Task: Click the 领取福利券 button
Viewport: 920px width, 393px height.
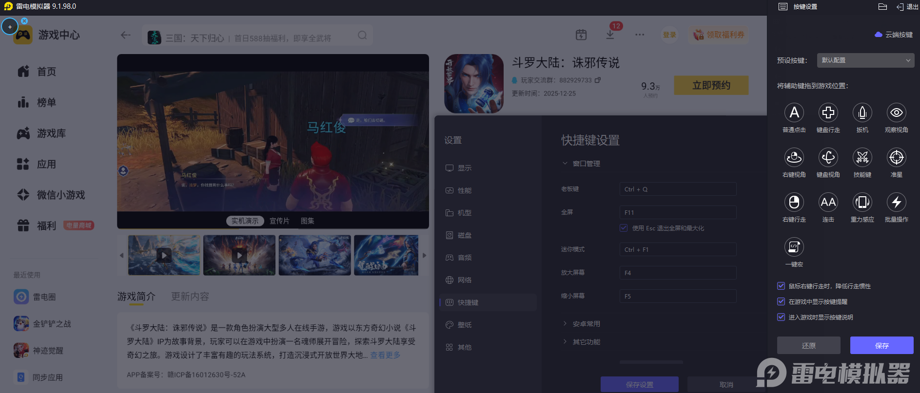Action: coord(719,35)
